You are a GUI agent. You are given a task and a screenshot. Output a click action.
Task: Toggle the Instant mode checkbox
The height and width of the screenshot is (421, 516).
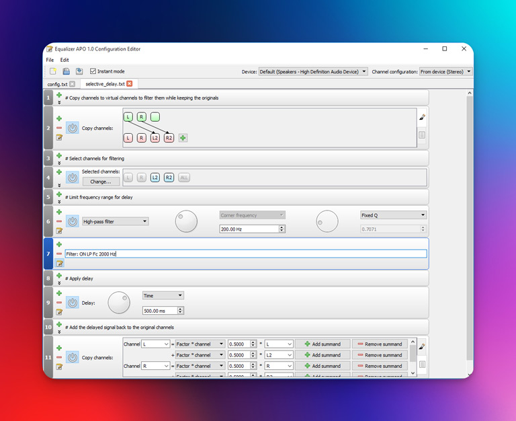coord(93,71)
